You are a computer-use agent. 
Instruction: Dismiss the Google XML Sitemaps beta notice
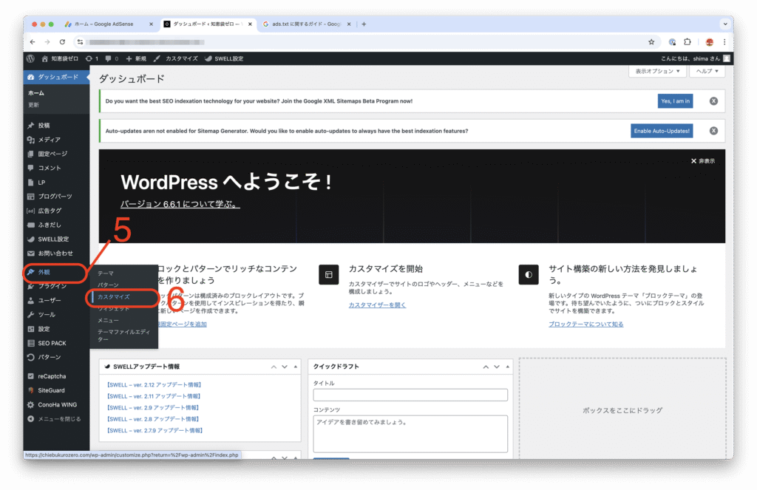pos(713,101)
